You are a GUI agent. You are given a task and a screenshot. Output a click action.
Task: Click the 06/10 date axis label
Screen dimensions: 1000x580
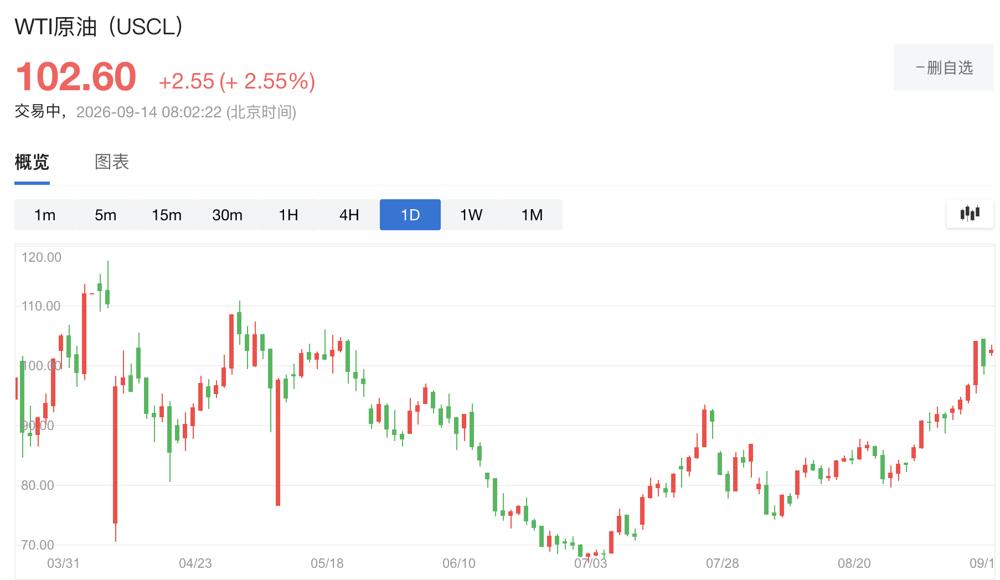coord(459,563)
